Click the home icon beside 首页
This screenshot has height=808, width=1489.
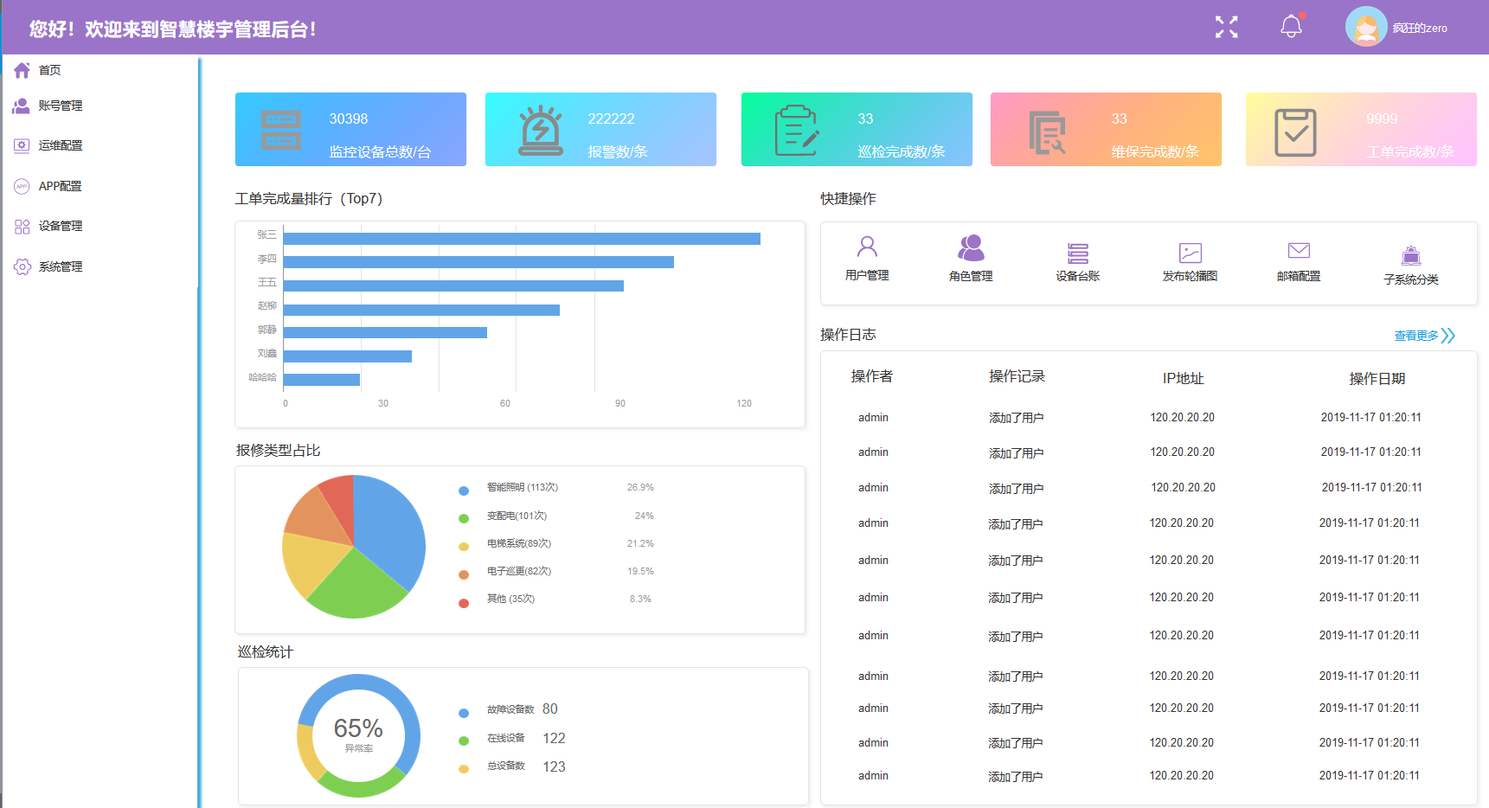tap(22, 70)
